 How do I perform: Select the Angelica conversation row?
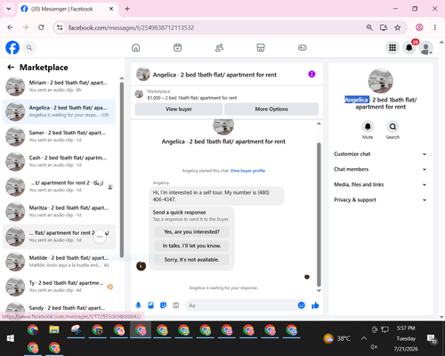click(60, 111)
